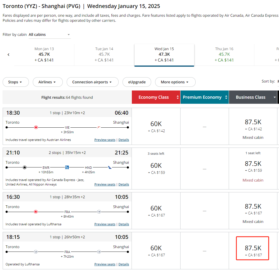Open Details link for 18:30 flight
Screen dimensions: 279x272
pos(124,140)
